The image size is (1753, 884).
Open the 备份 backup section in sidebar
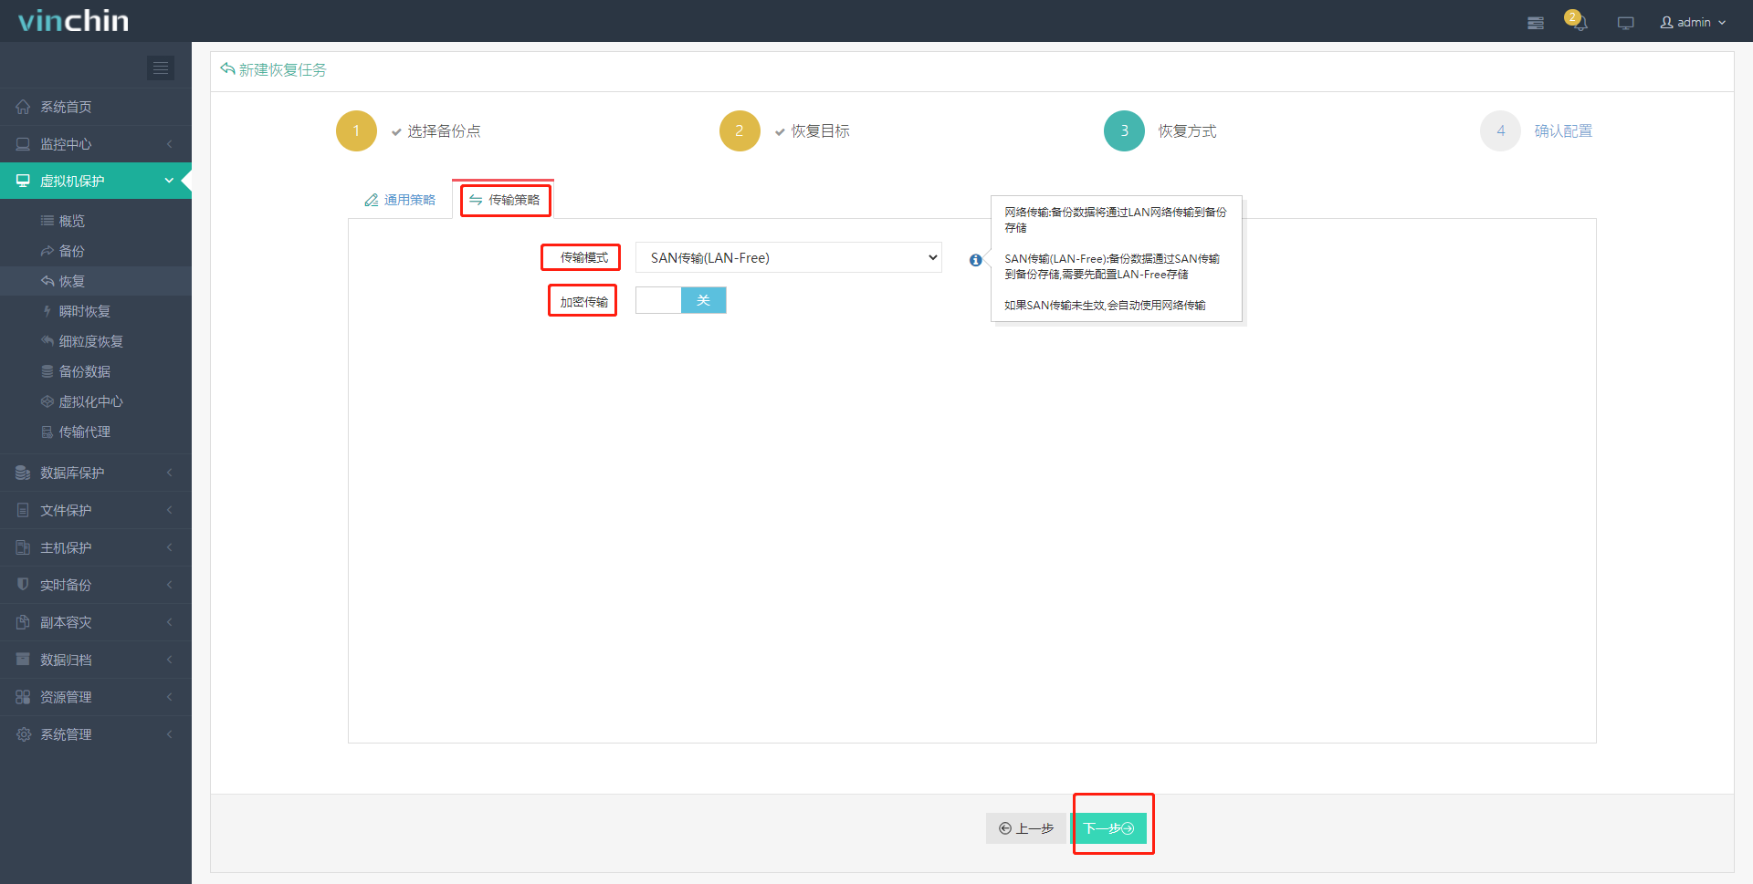pos(72,250)
